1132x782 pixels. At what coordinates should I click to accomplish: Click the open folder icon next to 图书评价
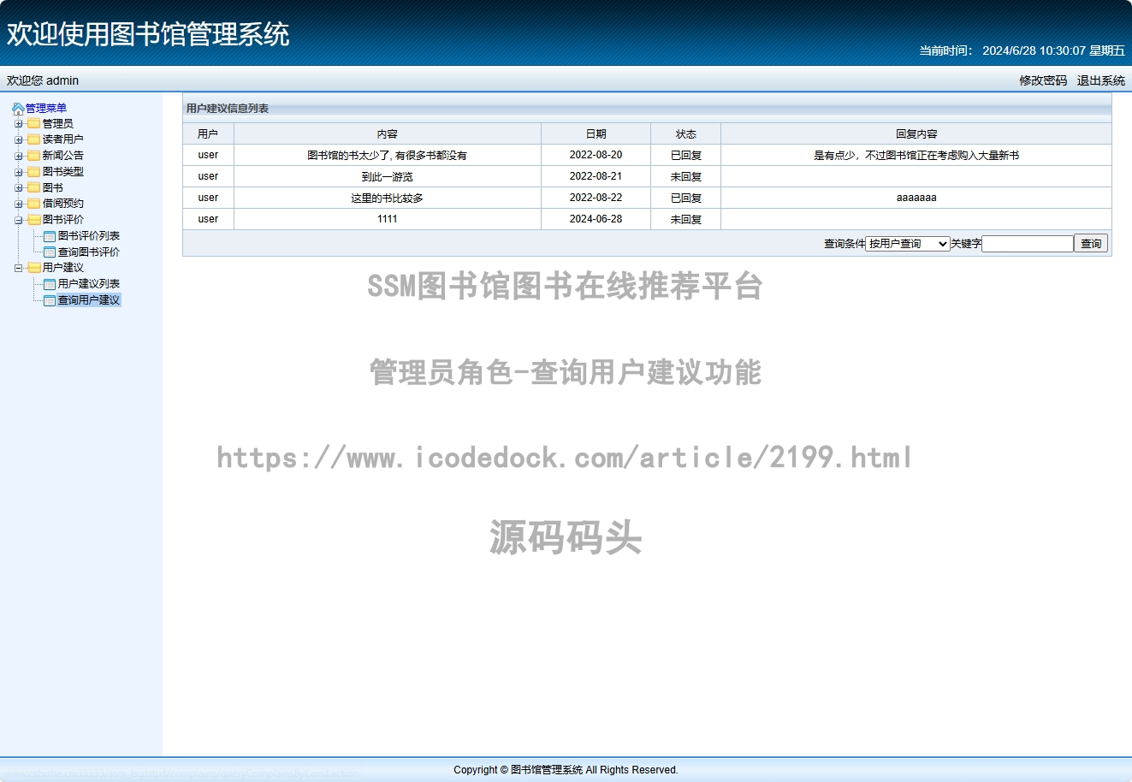tap(34, 220)
